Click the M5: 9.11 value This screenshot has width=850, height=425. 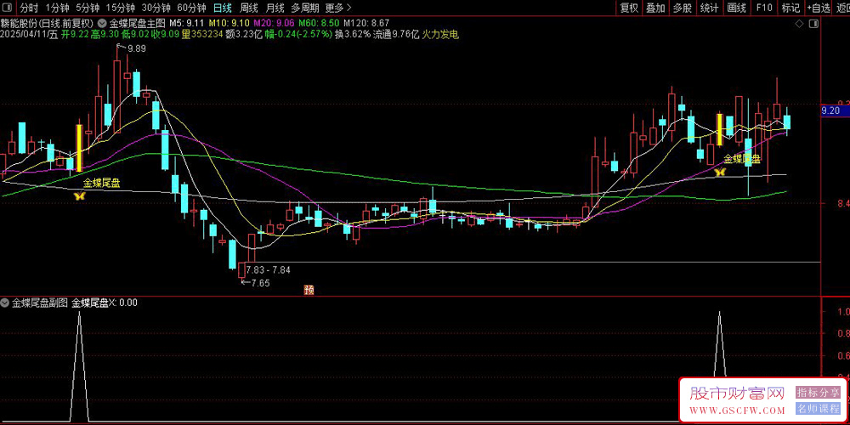click(187, 24)
